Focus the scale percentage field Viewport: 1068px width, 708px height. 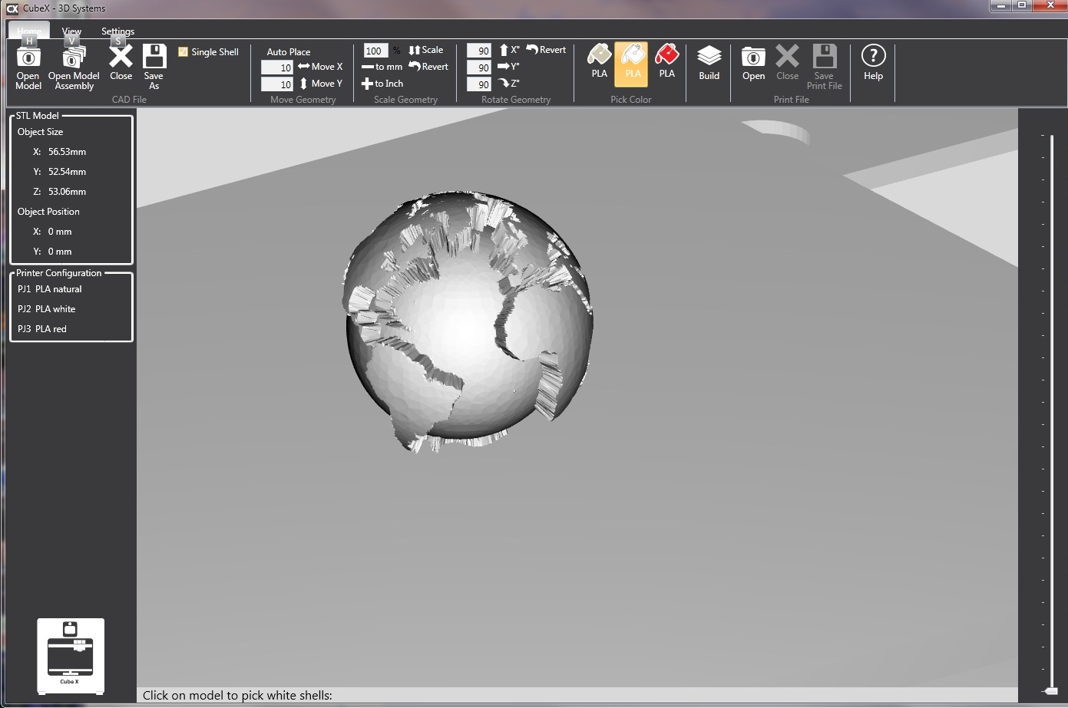[375, 51]
